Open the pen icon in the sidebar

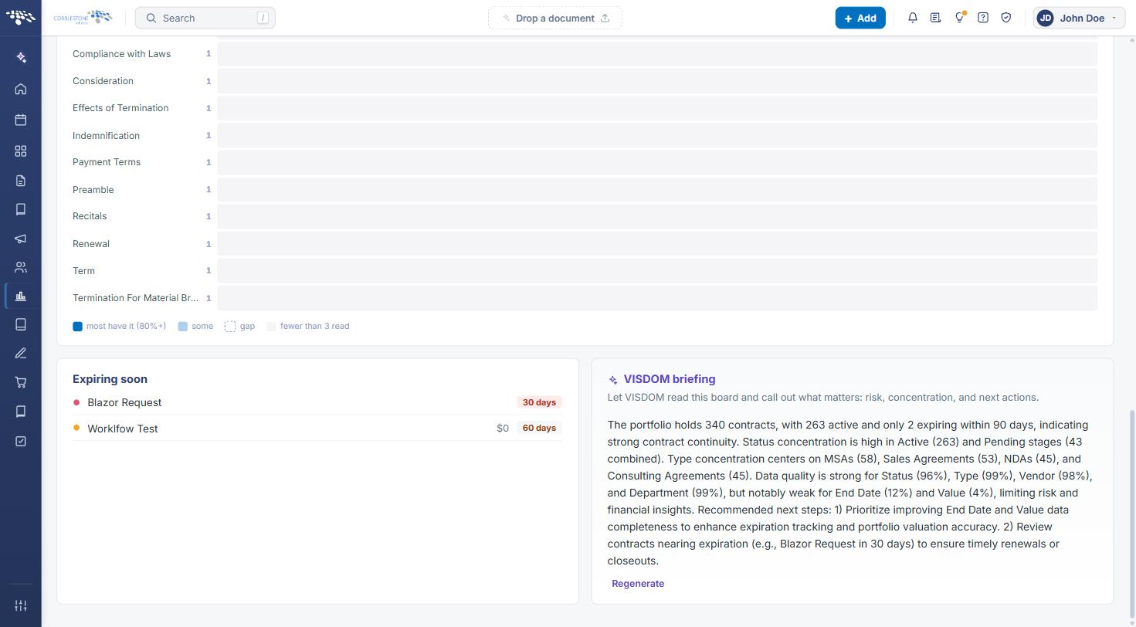pyautogui.click(x=21, y=354)
